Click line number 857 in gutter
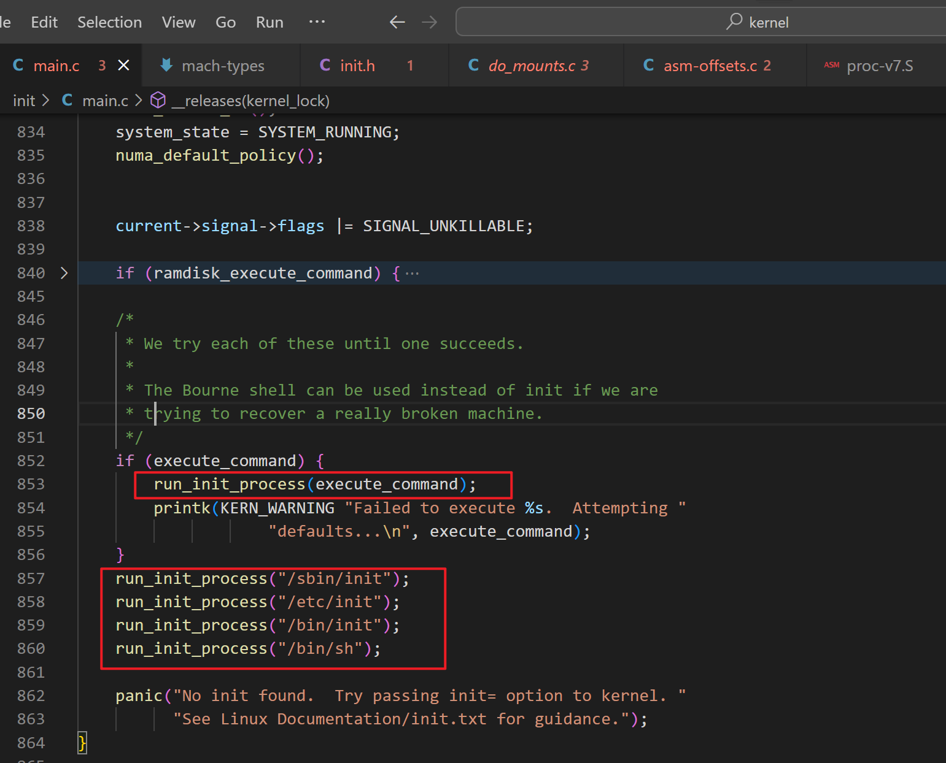Viewport: 946px width, 763px height. click(x=31, y=578)
